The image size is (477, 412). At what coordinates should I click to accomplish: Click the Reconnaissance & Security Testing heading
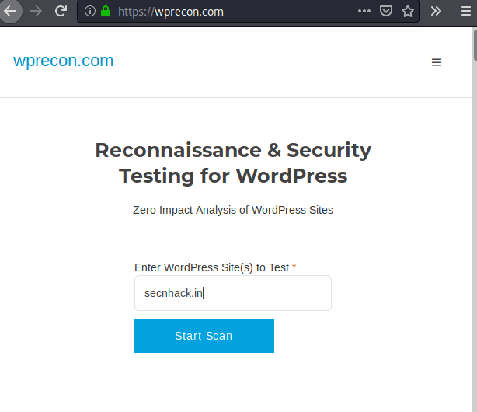point(233,162)
